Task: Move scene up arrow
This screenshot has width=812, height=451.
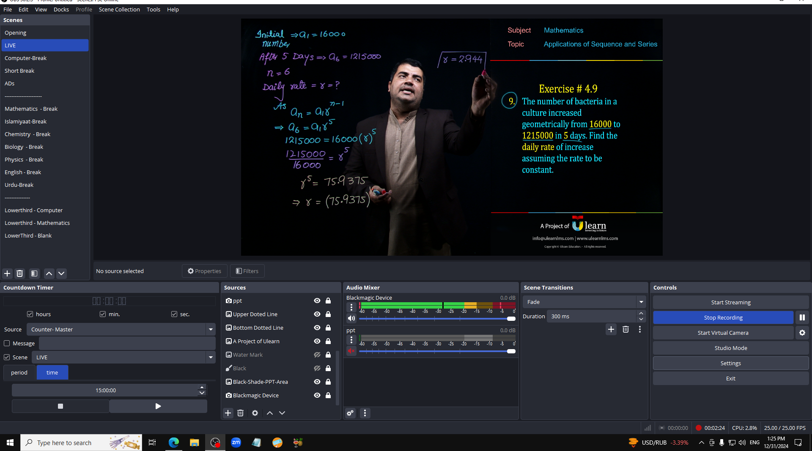Action: tap(49, 273)
